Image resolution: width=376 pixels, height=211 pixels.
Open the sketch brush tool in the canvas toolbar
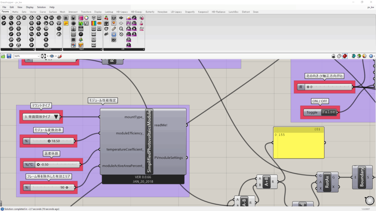click(x=59, y=56)
